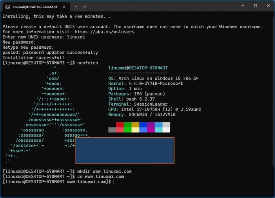Screen dimensions: 275x198
Task: Open a new tab with the plus button
Action: point(76,7)
